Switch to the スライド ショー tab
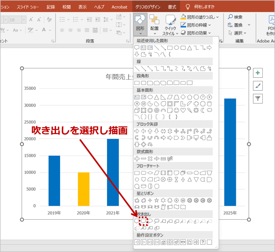This screenshot has width=275, height=252. [x=28, y=7]
